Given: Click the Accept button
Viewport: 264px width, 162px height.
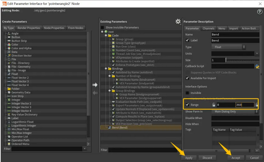Looking at the screenshot, I should (x=236, y=158).
